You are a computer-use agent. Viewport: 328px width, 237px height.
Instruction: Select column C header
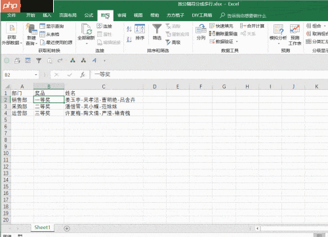[x=104, y=87]
